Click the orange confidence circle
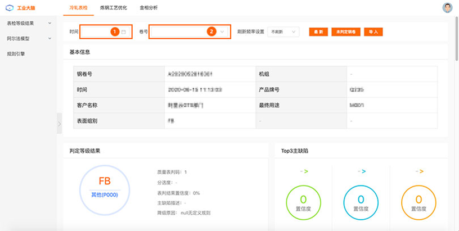The height and width of the screenshot is (231, 459). pos(418,202)
